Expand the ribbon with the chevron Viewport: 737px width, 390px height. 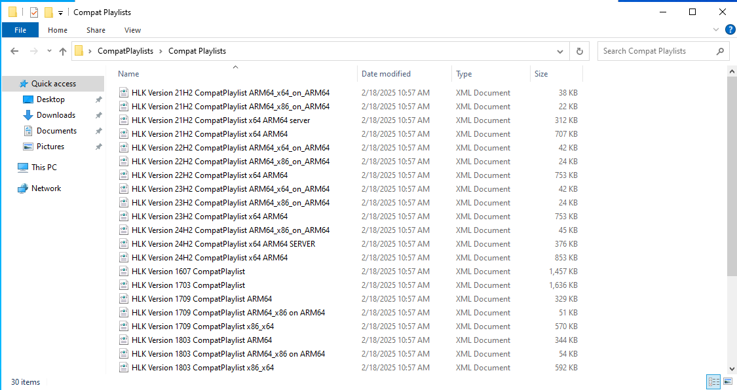pos(716,29)
